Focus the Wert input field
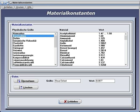 pos(105,81)
